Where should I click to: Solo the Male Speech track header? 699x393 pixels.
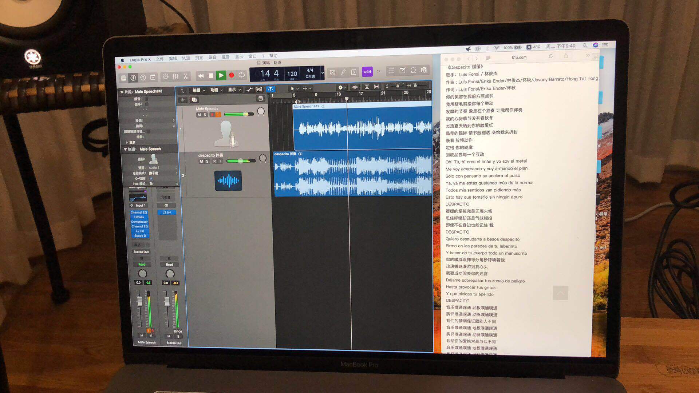pyautogui.click(x=205, y=115)
